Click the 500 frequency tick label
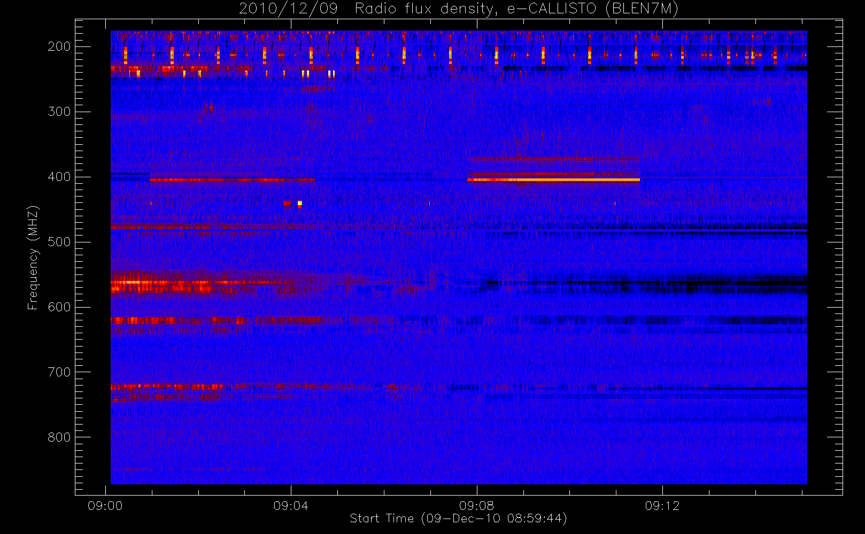Viewport: 865px width, 534px height. pos(59,242)
